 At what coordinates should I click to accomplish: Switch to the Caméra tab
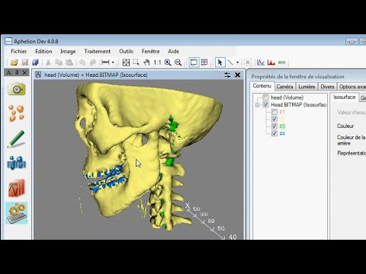pos(284,87)
